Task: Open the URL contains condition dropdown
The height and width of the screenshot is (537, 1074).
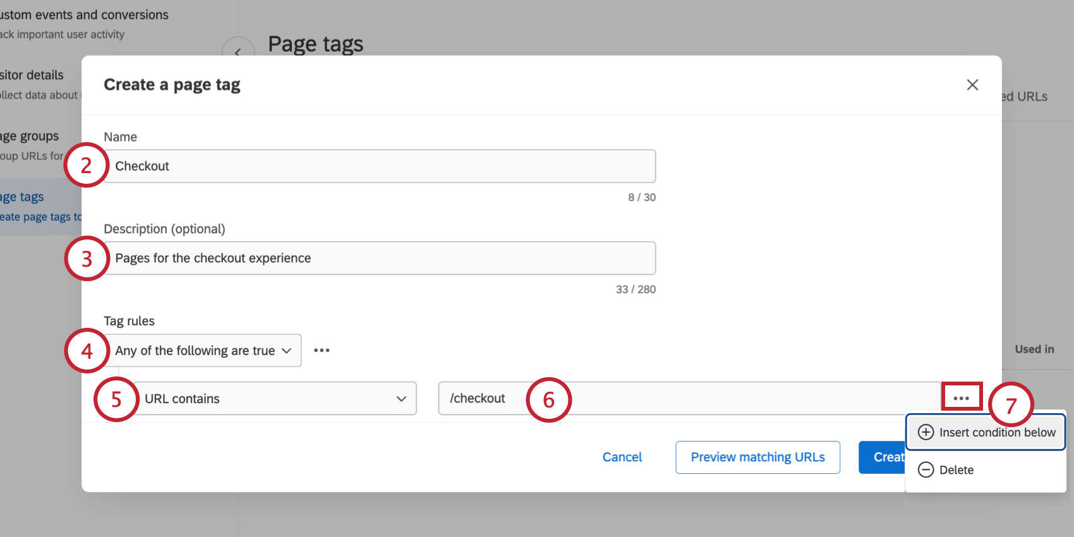Action: (x=275, y=399)
